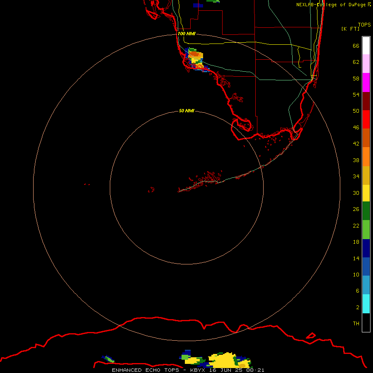Click the 34 legend value label
The height and width of the screenshot is (373, 373).
point(356,176)
